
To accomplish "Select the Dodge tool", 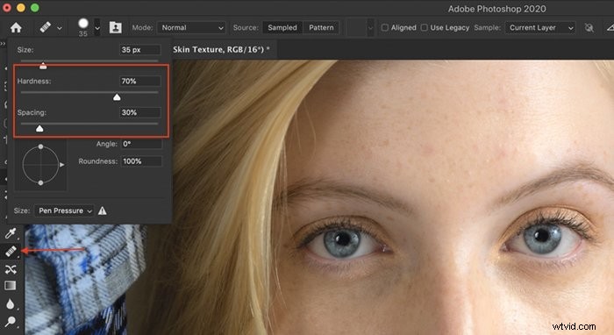I will tap(11, 321).
